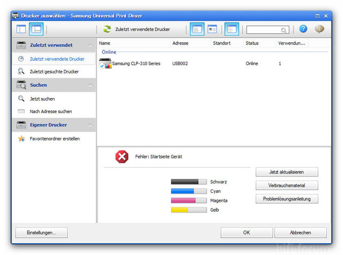
Task: Select small tile view icon
Action: tap(212, 29)
